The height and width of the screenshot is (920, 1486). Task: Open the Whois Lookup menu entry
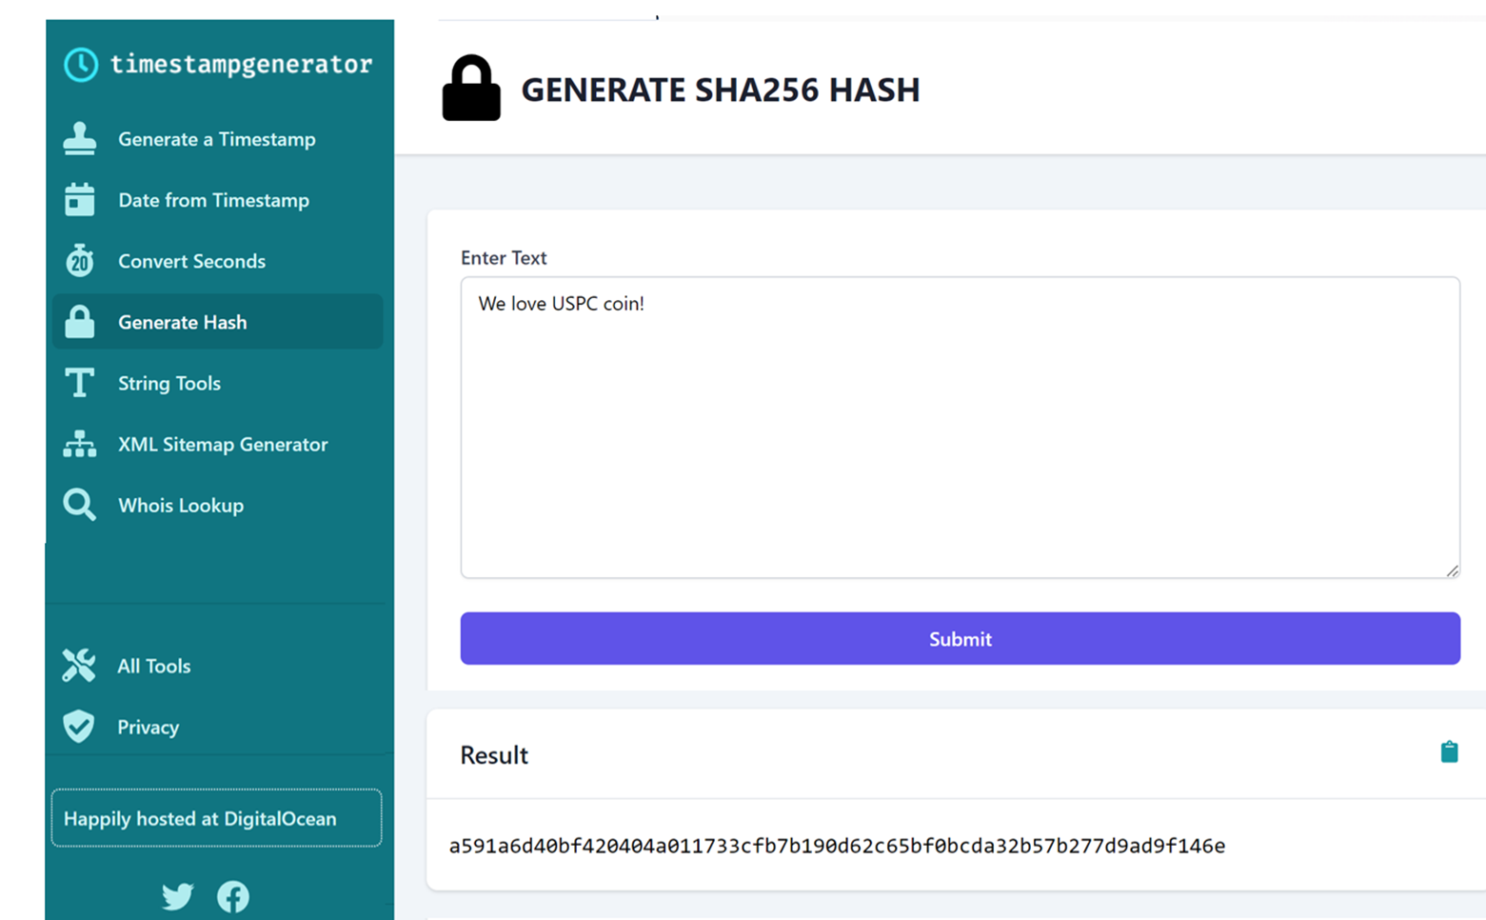coord(181,505)
